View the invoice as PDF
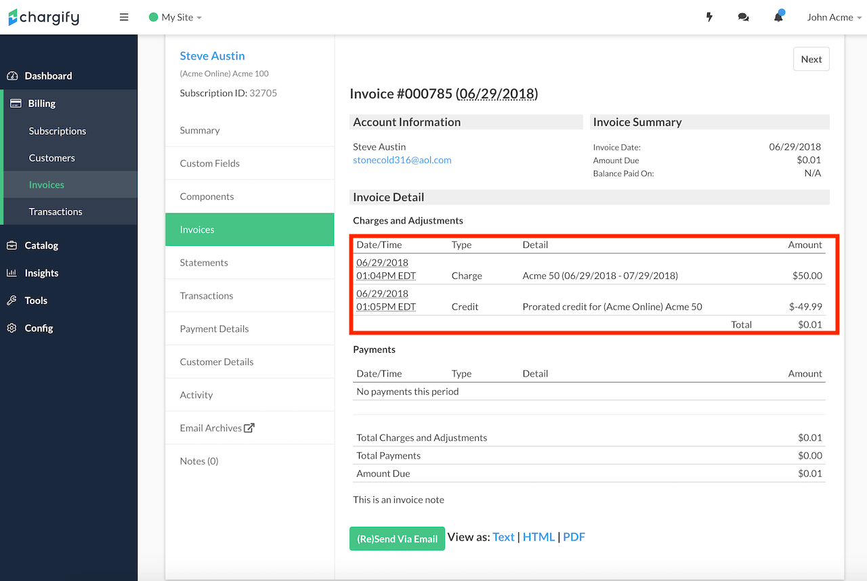Image resolution: width=867 pixels, height=581 pixels. [x=574, y=537]
